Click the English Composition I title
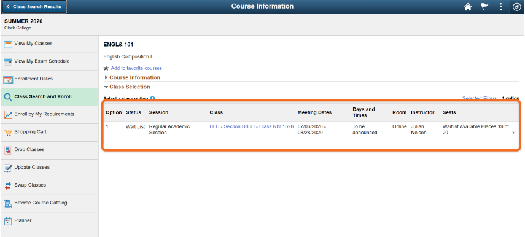The image size is (525, 237). [x=128, y=57]
